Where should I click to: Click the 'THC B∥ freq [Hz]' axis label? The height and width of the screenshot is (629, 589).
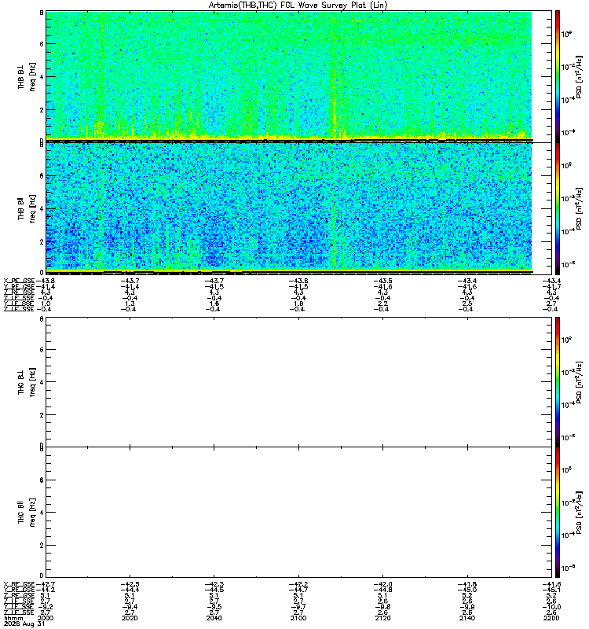(x=27, y=513)
